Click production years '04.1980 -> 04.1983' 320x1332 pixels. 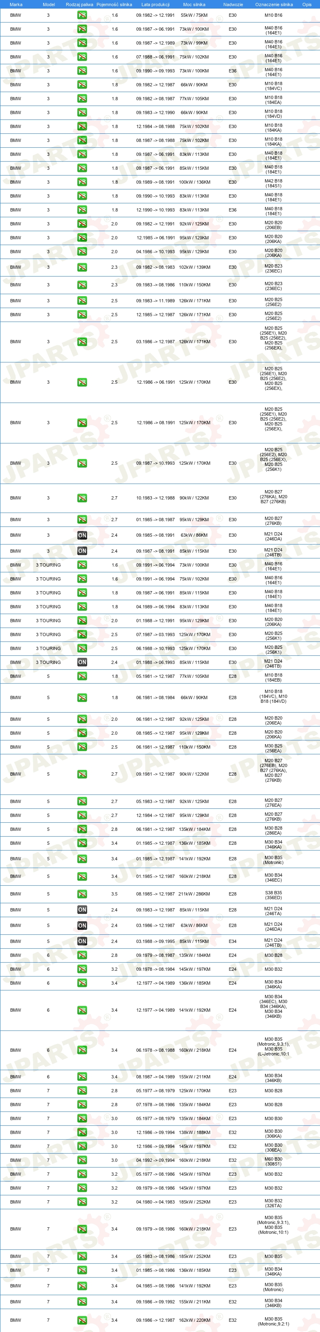tap(155, 1202)
